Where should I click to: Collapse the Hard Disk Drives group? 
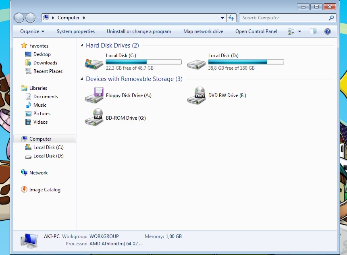click(82, 46)
